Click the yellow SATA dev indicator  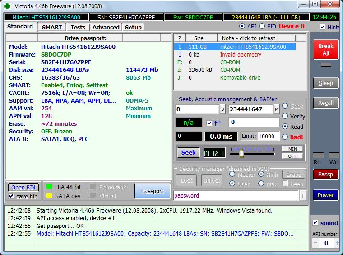(x=49, y=196)
